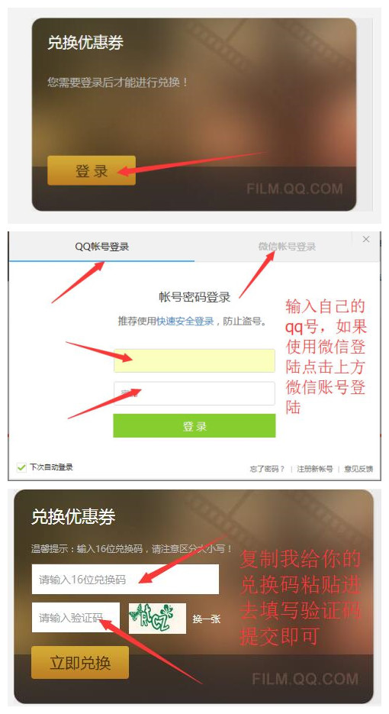
Task: Click 换一张 to change captcha
Action: pos(207,619)
